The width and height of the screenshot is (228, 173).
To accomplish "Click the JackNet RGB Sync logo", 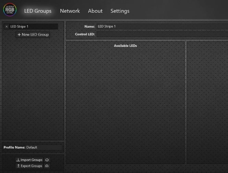I will (x=10, y=10).
